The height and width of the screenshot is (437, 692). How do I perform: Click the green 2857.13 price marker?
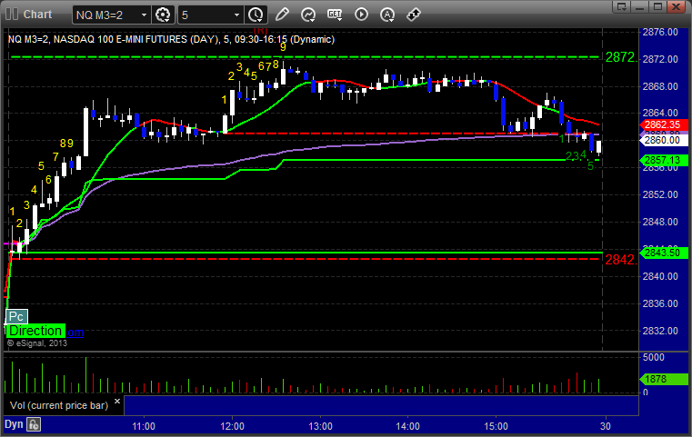pyautogui.click(x=664, y=160)
